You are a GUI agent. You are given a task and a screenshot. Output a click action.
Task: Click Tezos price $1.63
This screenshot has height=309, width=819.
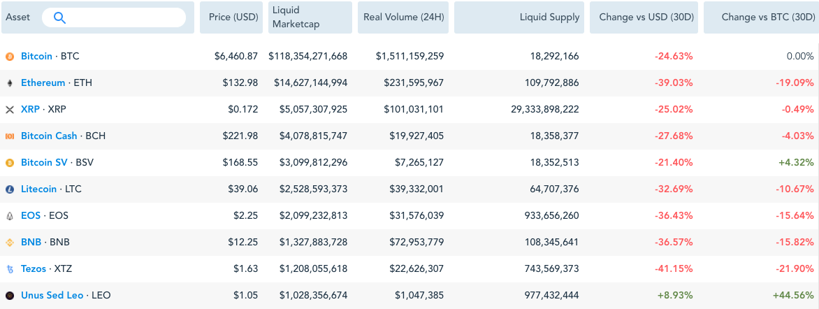point(245,269)
